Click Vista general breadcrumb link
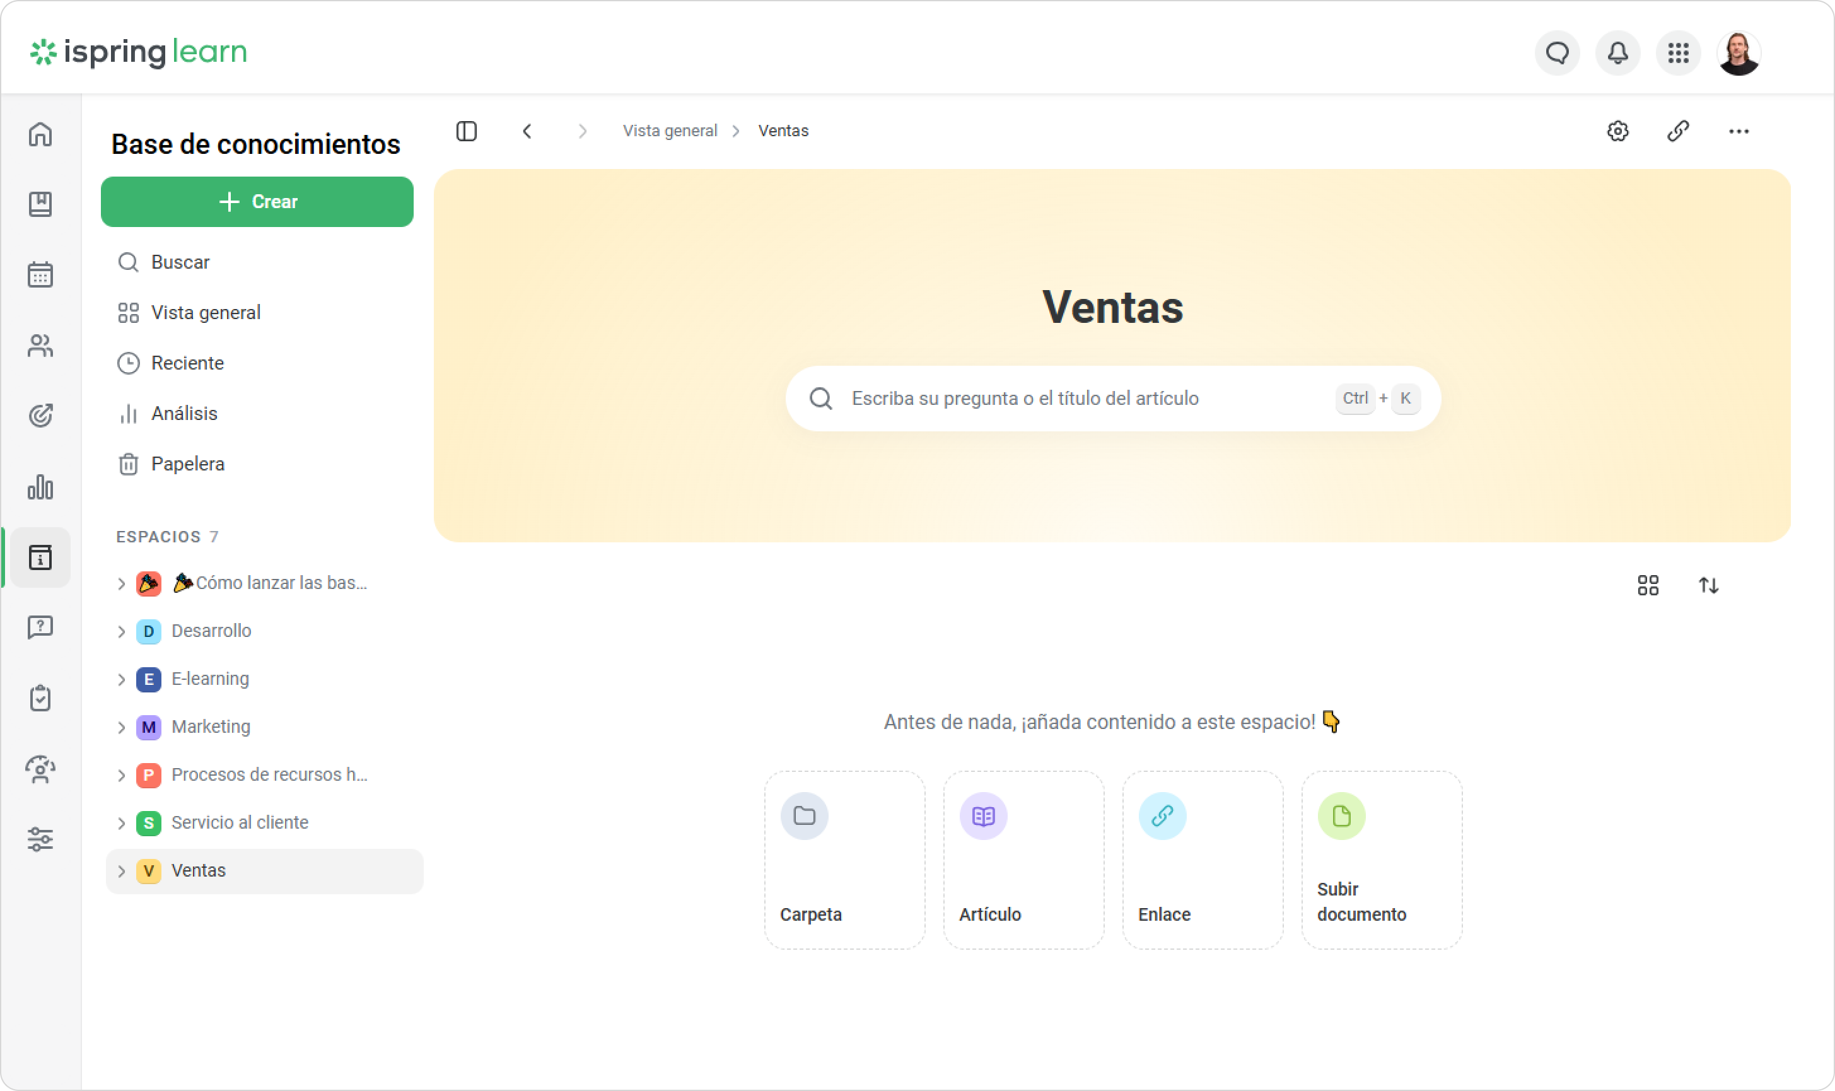 tap(670, 131)
